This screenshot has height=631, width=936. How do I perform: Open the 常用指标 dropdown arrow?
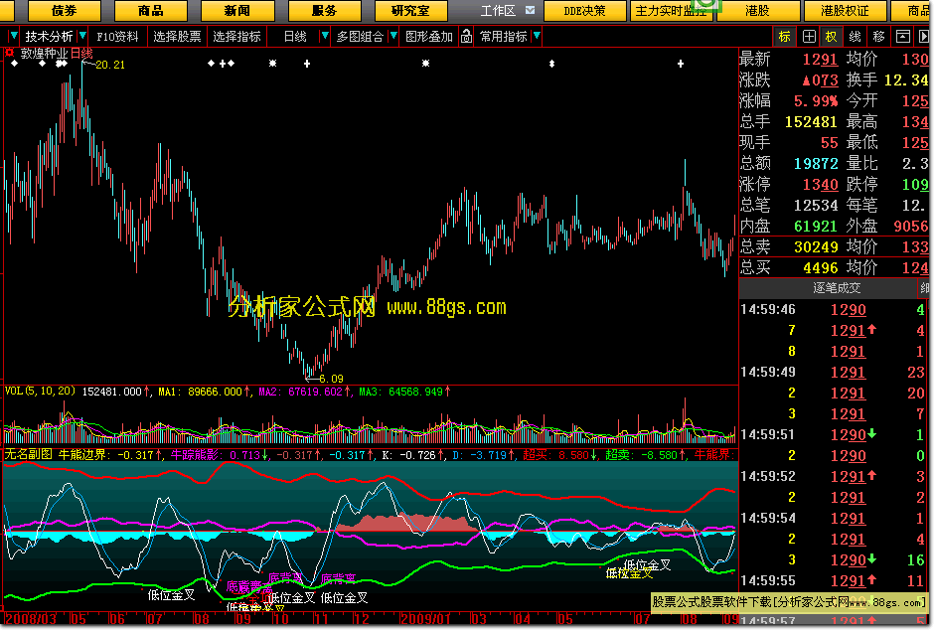coord(537,37)
